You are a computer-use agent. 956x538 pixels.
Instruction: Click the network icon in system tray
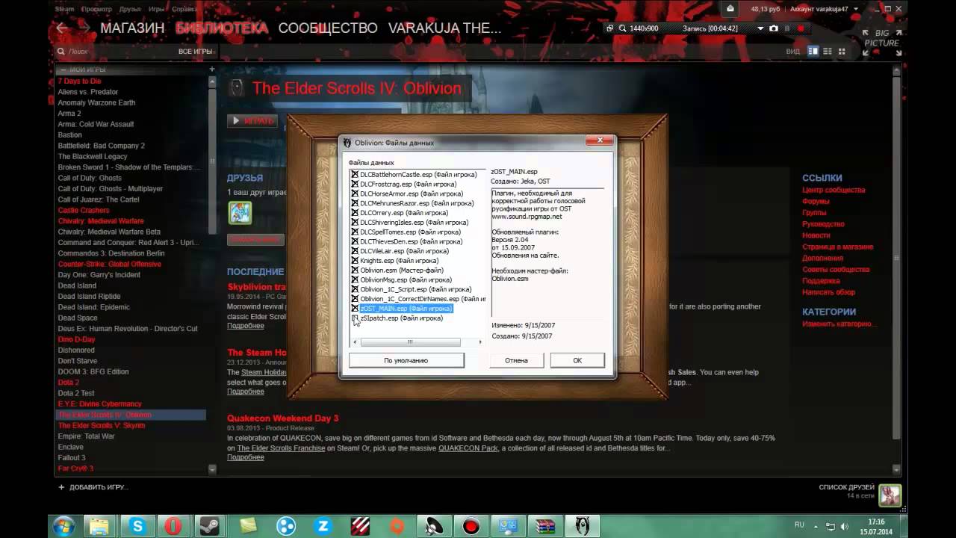pyautogui.click(x=831, y=527)
